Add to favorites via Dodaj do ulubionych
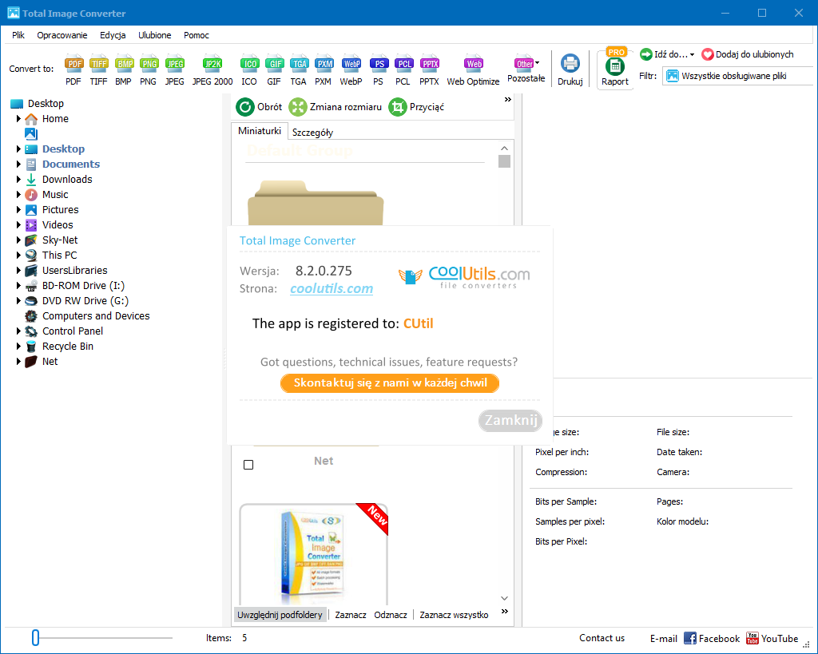 pyautogui.click(x=748, y=54)
